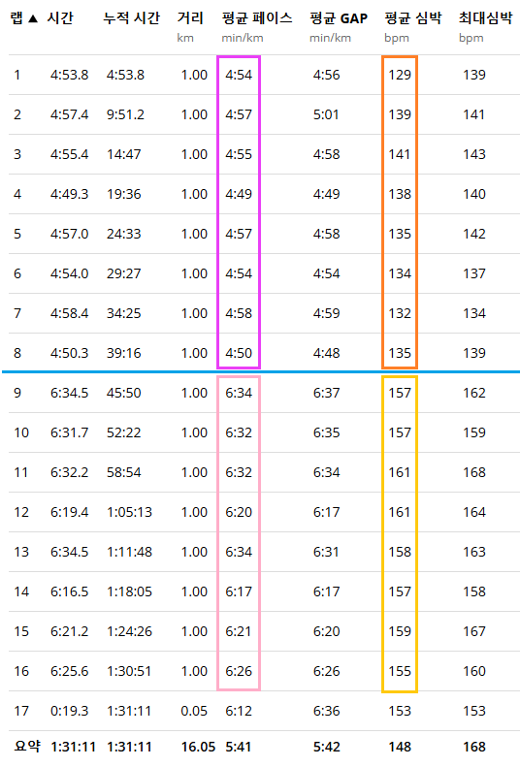This screenshot has width=520, height=767.
Task: Select lap 7 time 4:58.4
Action: (70, 313)
